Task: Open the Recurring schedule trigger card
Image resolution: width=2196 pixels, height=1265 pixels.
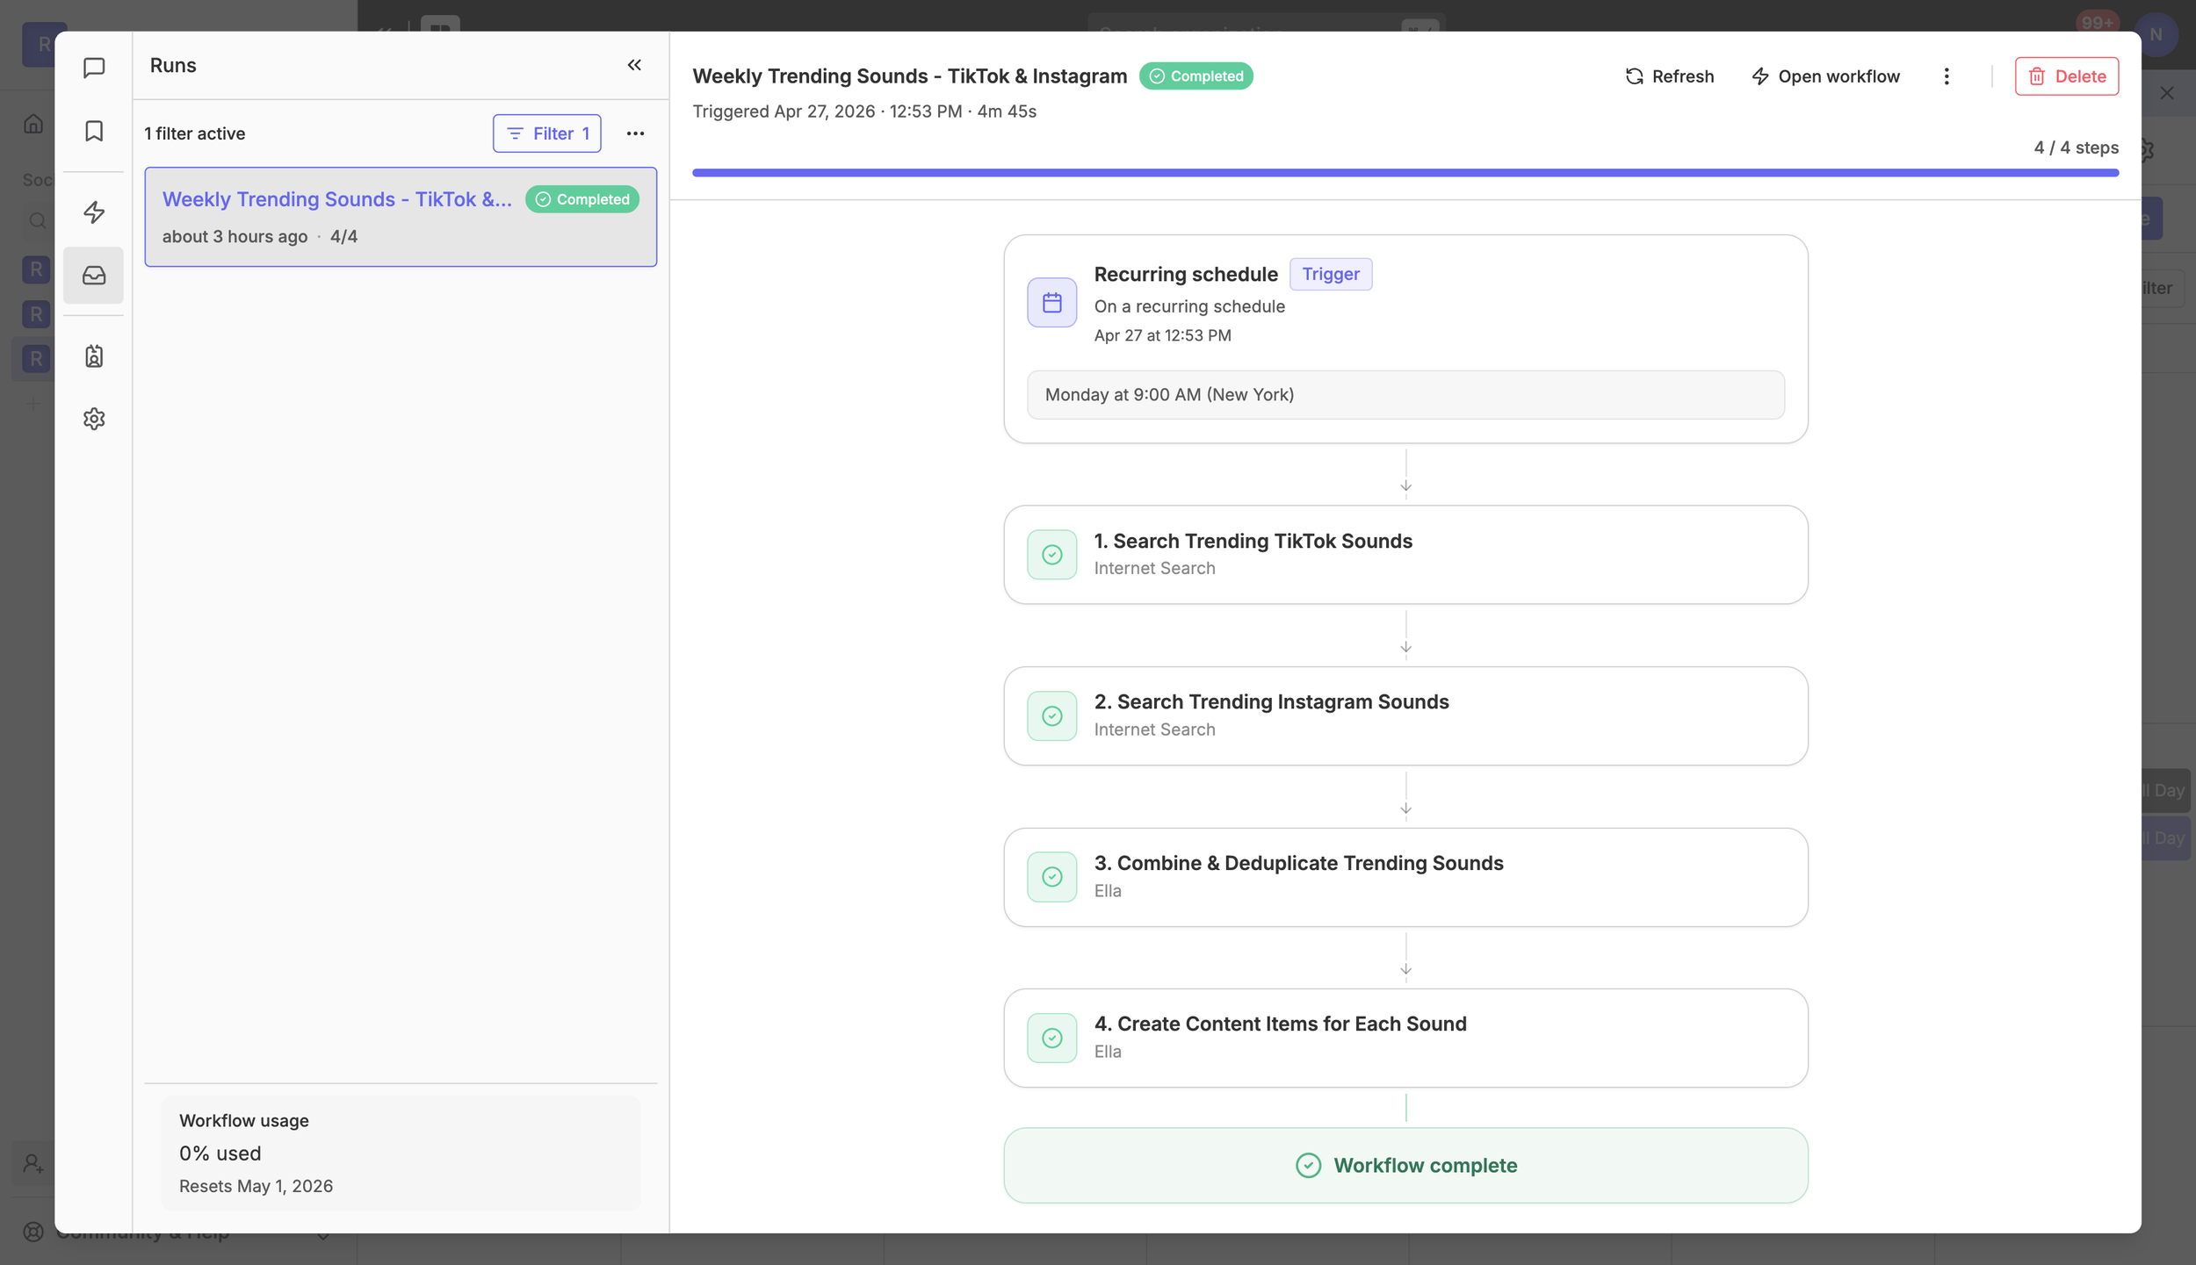Action: (1405, 339)
